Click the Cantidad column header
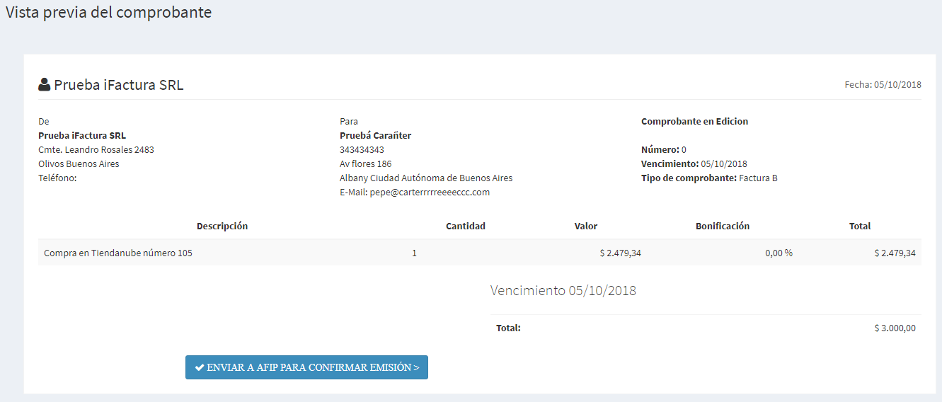 coord(466,226)
